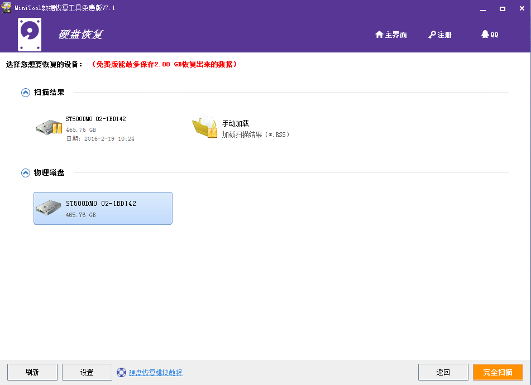Click the lifebuoy help icon
This screenshot has width=531, height=385.
point(121,373)
